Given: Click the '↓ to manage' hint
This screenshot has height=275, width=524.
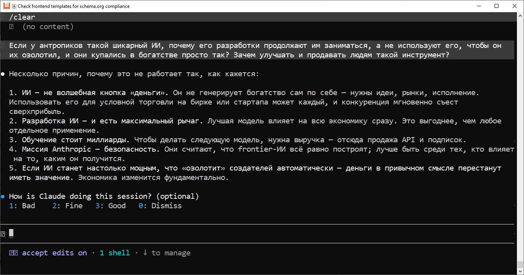Looking at the screenshot, I should (x=166, y=253).
